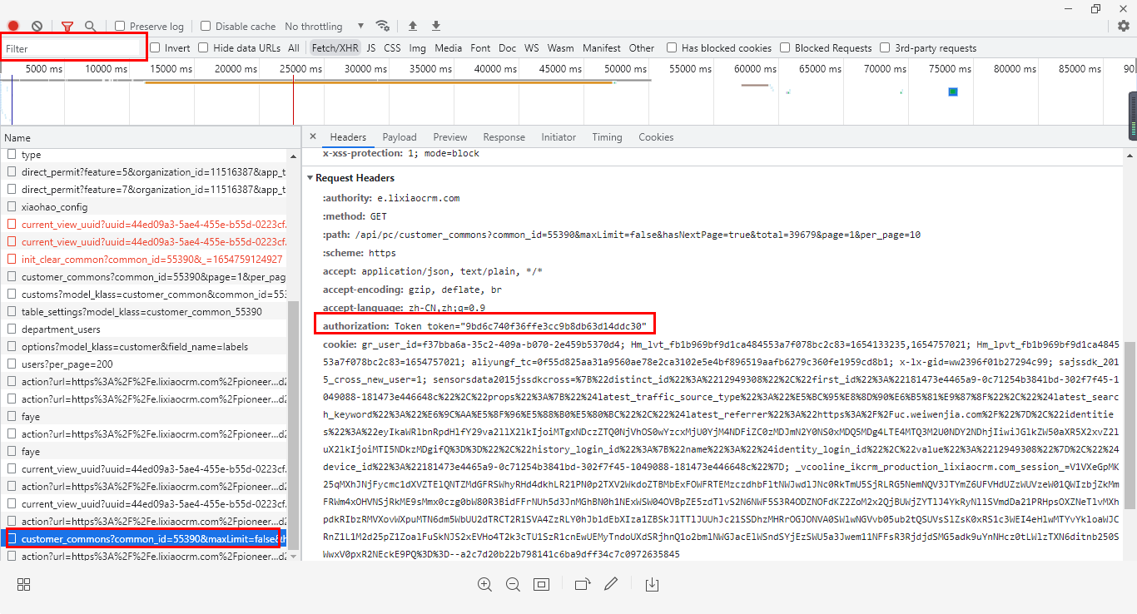The image size is (1137, 614).
Task: Fit image to actual size icon
Action: click(542, 585)
